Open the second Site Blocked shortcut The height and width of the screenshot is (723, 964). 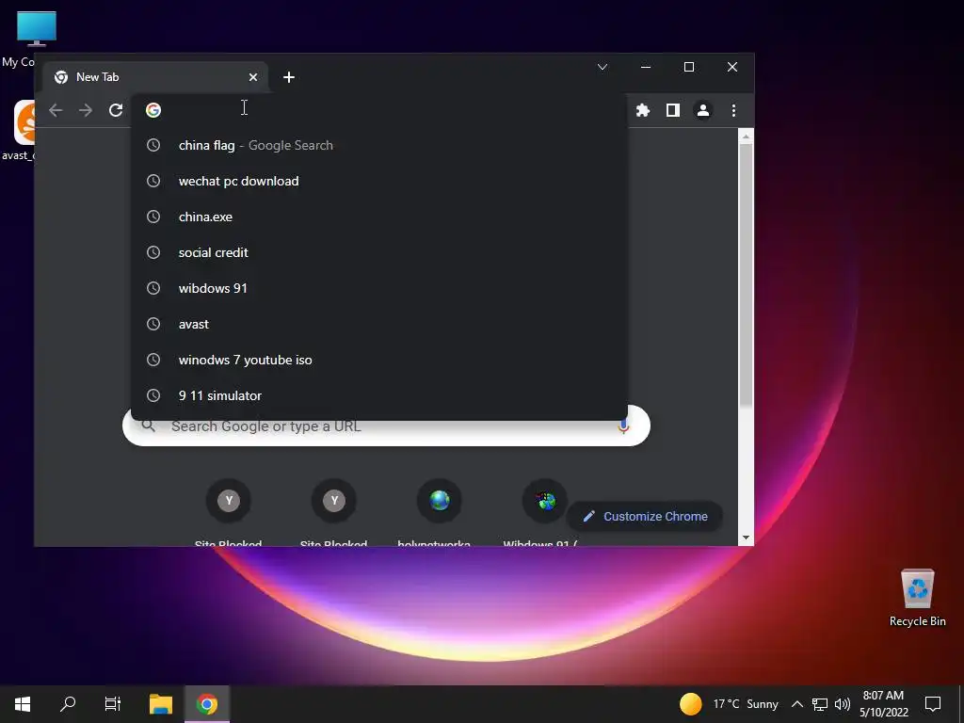click(x=334, y=501)
